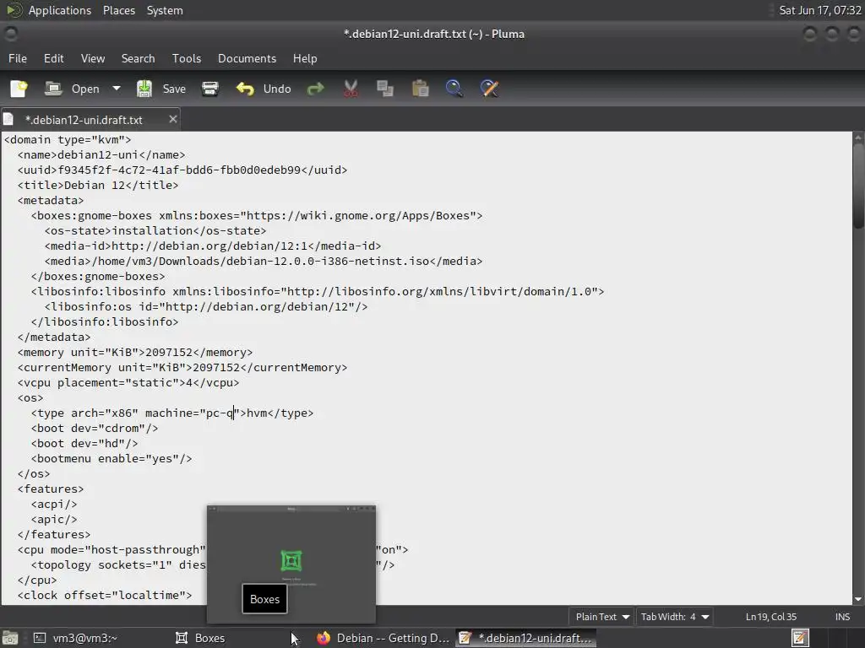Open the Documents menu
The image size is (865, 648).
(247, 58)
